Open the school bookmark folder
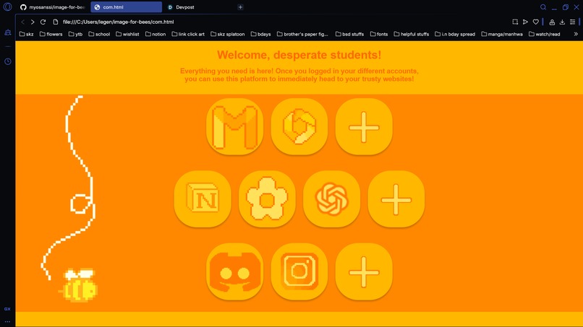Image resolution: width=583 pixels, height=327 pixels. [99, 34]
